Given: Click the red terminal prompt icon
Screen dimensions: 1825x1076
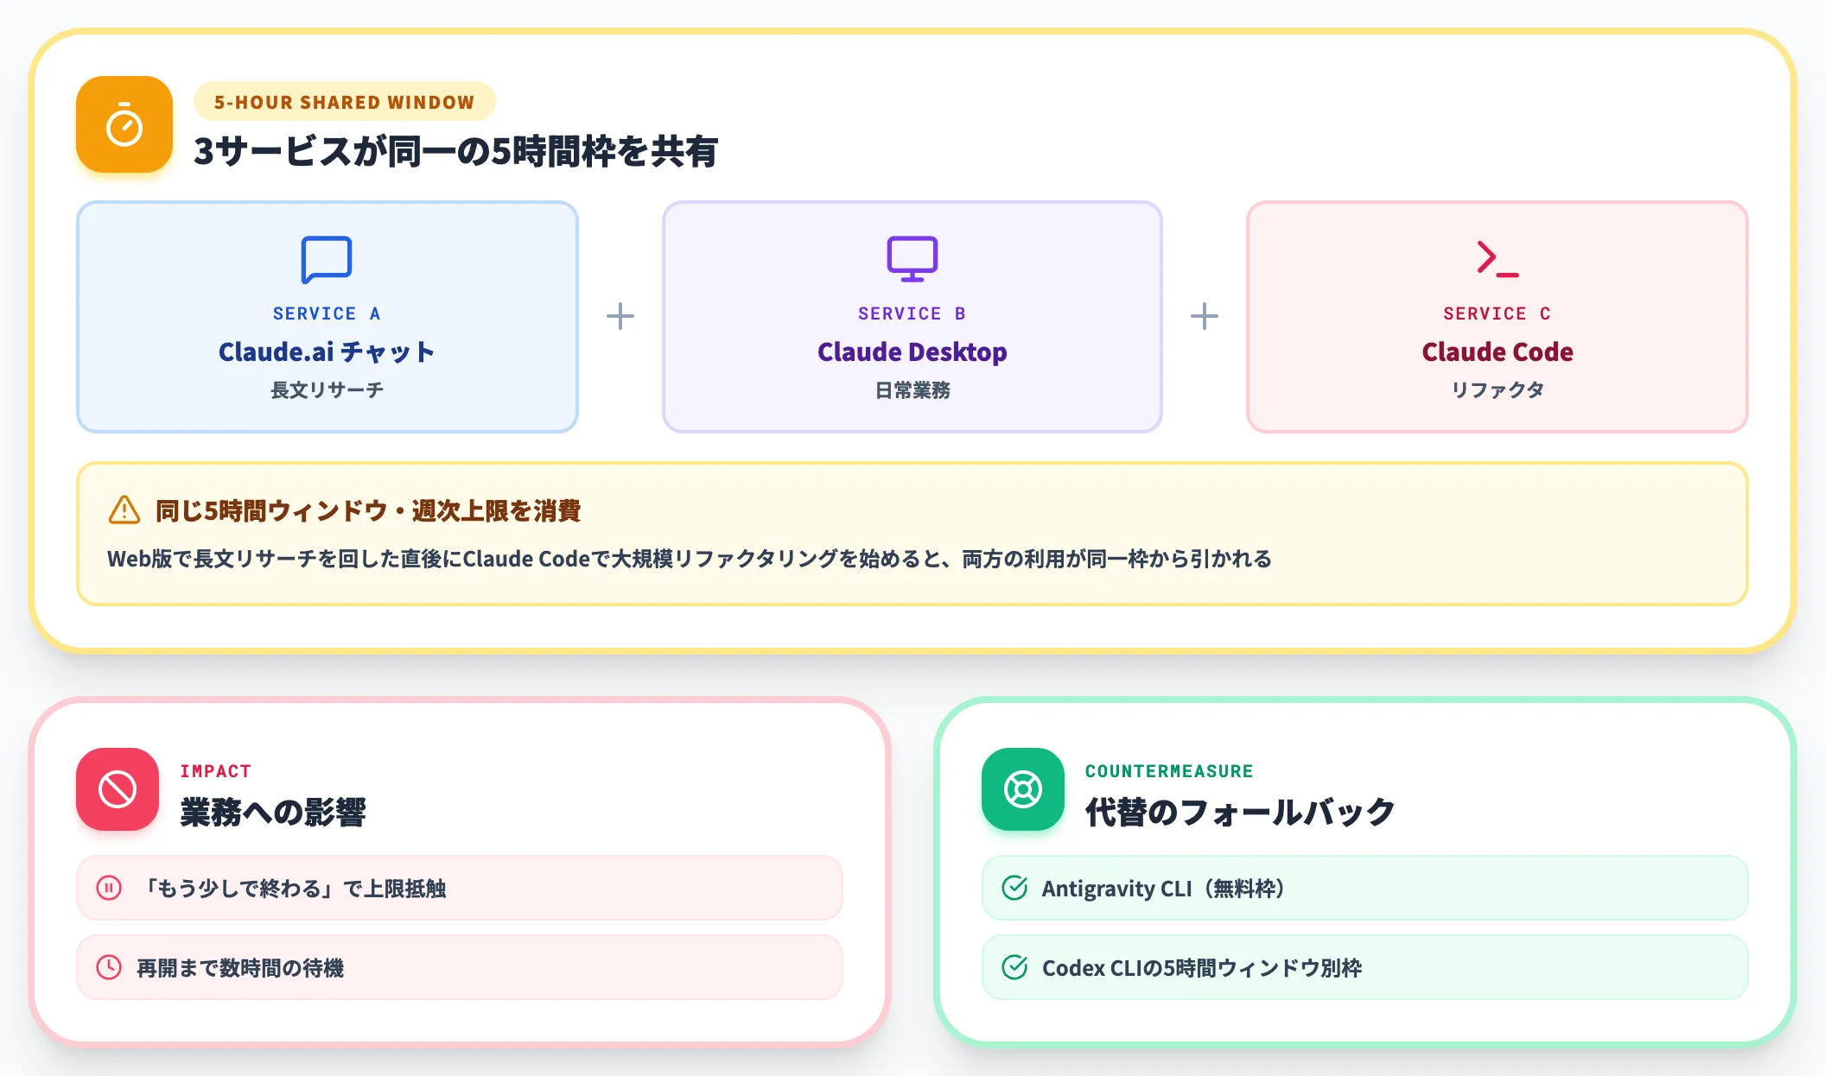Looking at the screenshot, I should pyautogui.click(x=1498, y=258).
